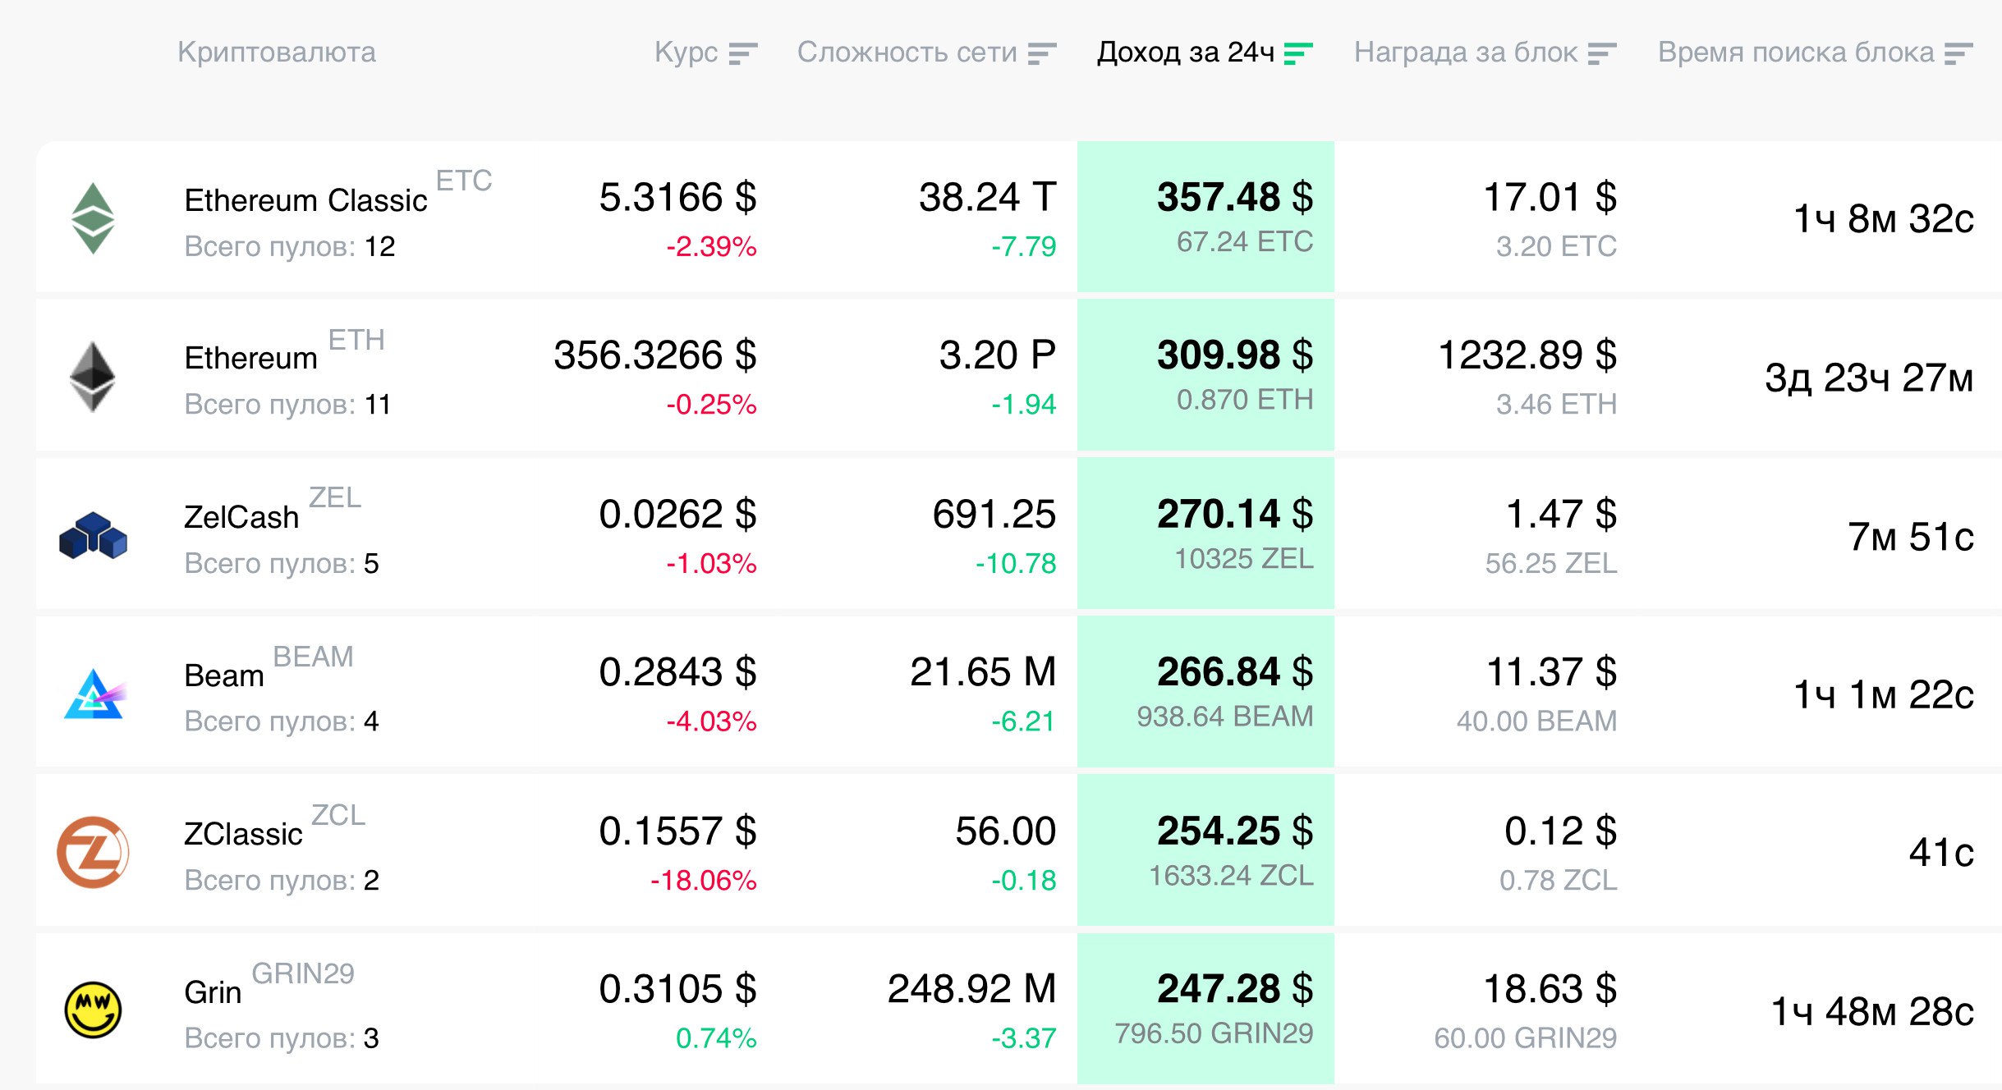This screenshot has width=2002, height=1090.
Task: Click the 60.00 GRIN29 reward amount
Action: pyautogui.click(x=1526, y=1037)
